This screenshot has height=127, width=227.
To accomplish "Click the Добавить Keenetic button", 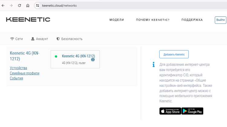I will tap(174, 54).
